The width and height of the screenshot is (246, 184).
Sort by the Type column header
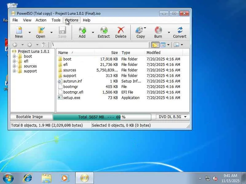coord(133,53)
